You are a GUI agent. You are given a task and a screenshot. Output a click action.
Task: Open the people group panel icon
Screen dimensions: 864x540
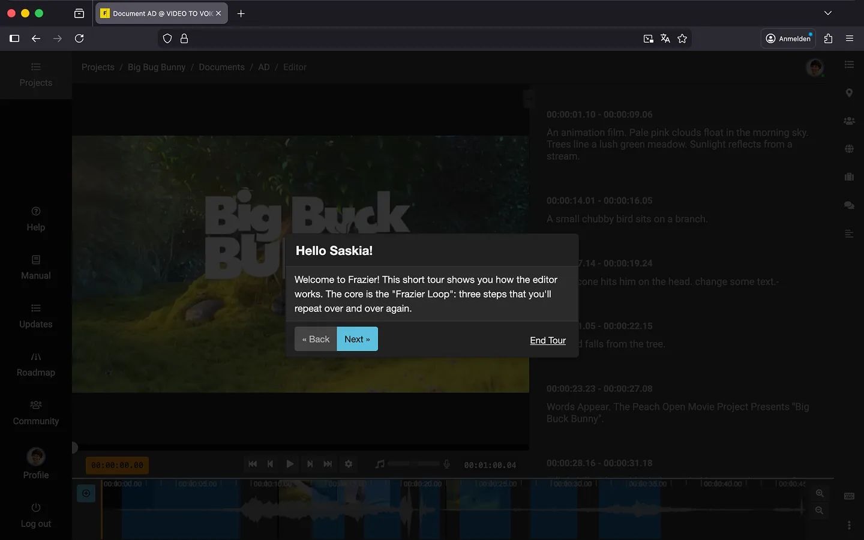[x=849, y=121]
